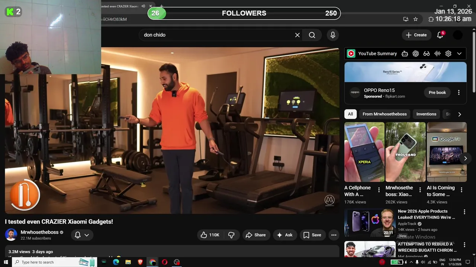The image size is (476, 267).
Task: Click the Ask button
Action: 284,235
